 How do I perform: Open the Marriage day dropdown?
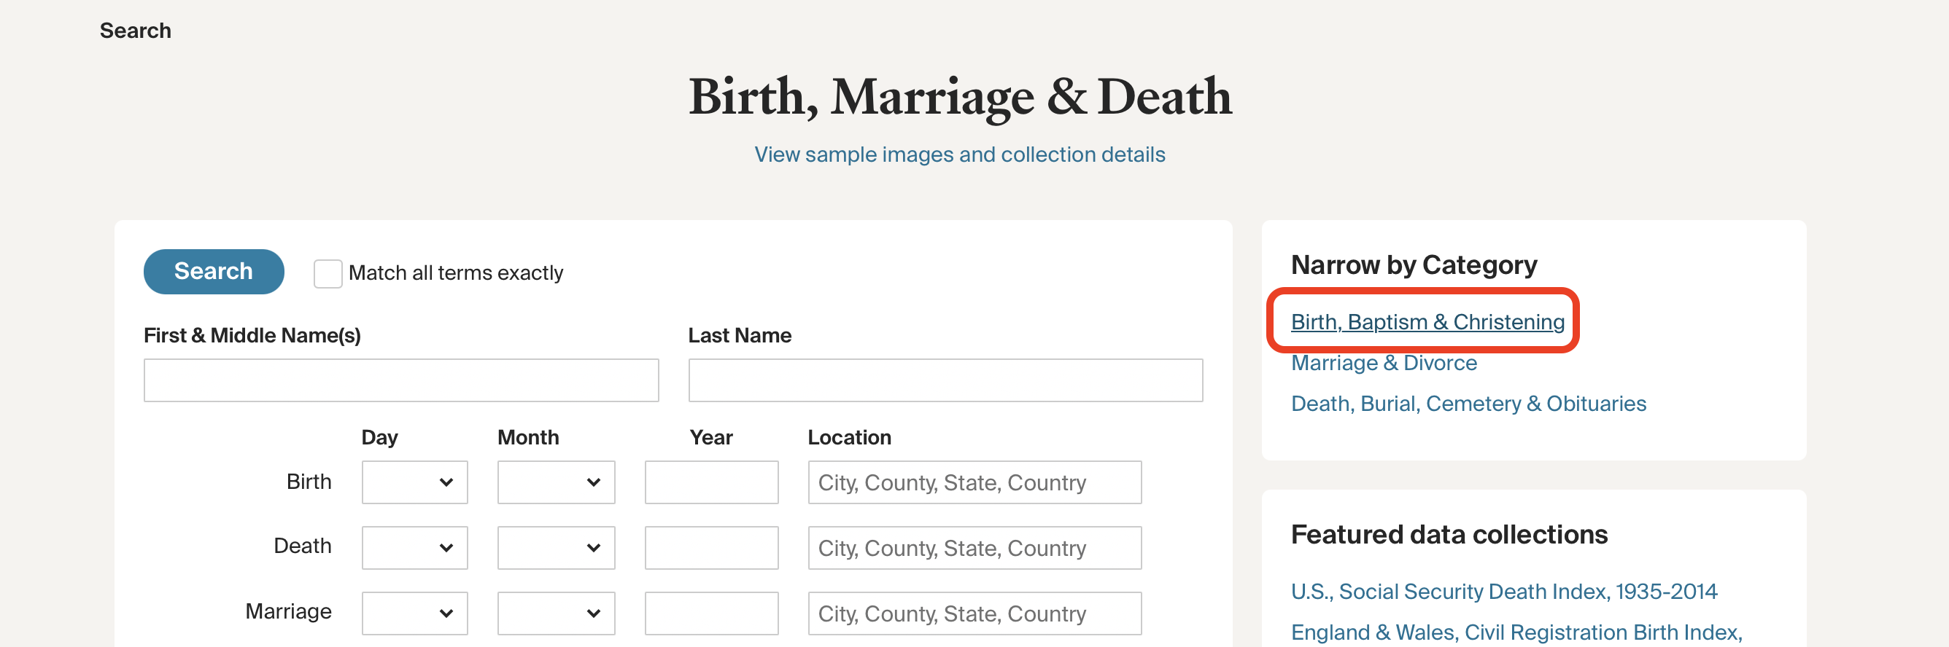click(x=414, y=613)
